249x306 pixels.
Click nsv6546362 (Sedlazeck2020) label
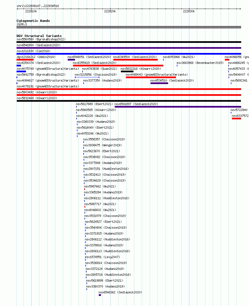coord(120,292)
